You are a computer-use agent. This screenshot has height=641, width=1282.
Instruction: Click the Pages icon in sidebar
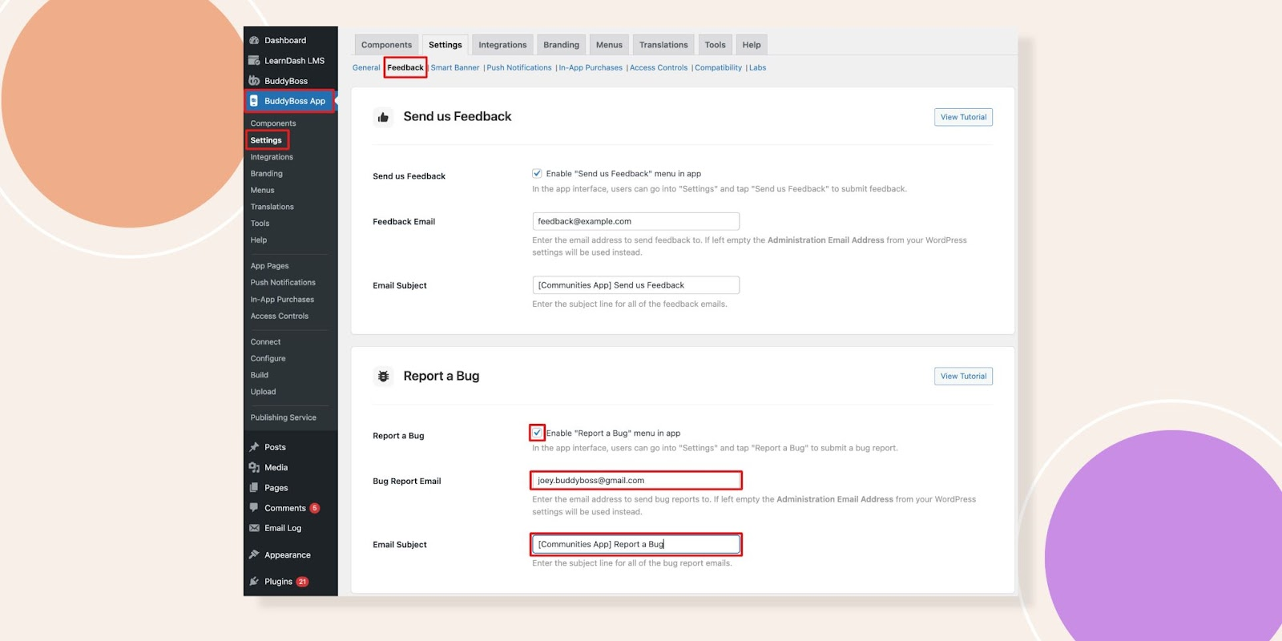[254, 487]
